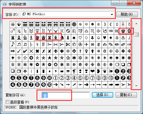This screenshot has width=143, height=114.
Task: Click the 字符映射表 title bar icon
Action: (5, 4)
